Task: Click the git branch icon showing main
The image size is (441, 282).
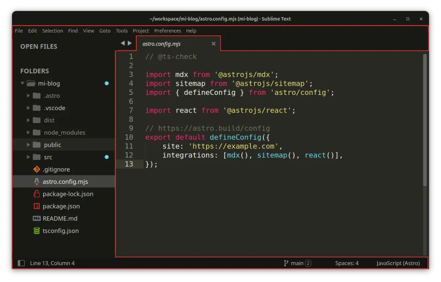Action: (x=286, y=263)
